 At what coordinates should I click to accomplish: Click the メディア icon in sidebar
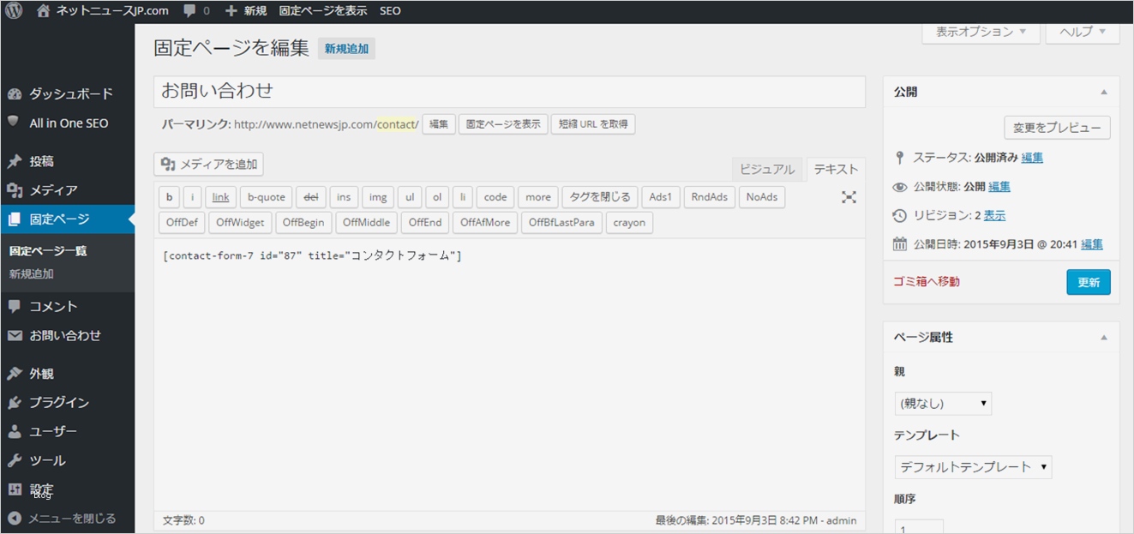(14, 190)
